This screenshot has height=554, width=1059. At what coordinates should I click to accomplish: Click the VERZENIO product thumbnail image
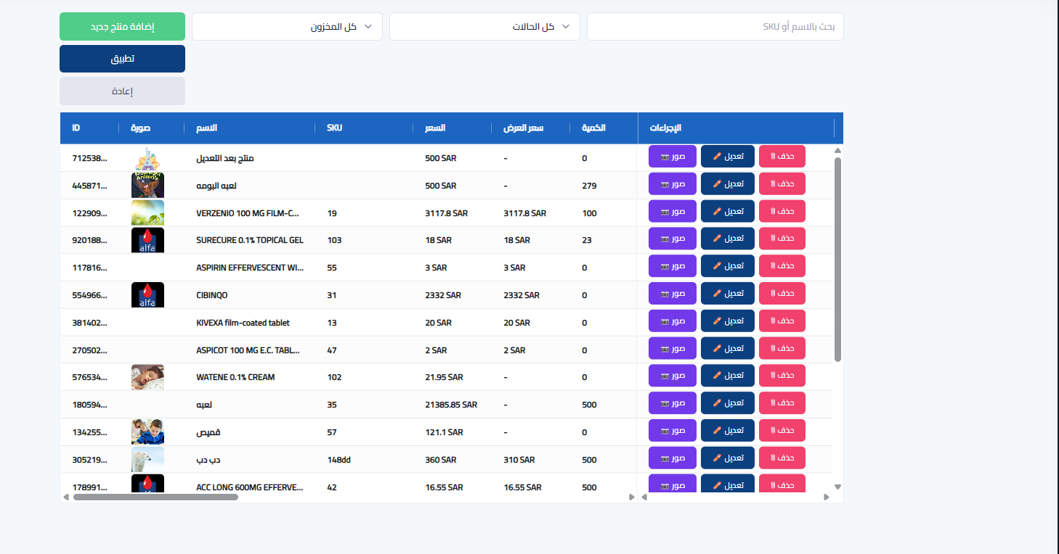click(x=147, y=212)
